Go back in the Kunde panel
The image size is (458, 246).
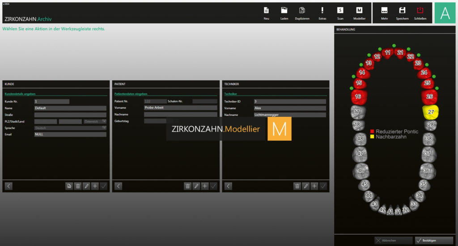tap(8, 186)
